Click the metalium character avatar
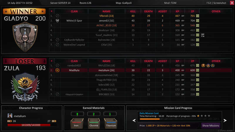 tap(10, 116)
